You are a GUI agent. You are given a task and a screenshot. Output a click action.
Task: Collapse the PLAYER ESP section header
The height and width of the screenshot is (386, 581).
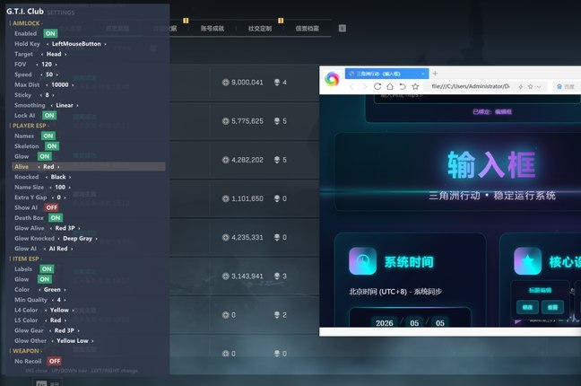tap(30, 126)
